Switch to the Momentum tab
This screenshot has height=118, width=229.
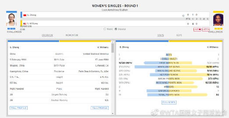click(72, 35)
